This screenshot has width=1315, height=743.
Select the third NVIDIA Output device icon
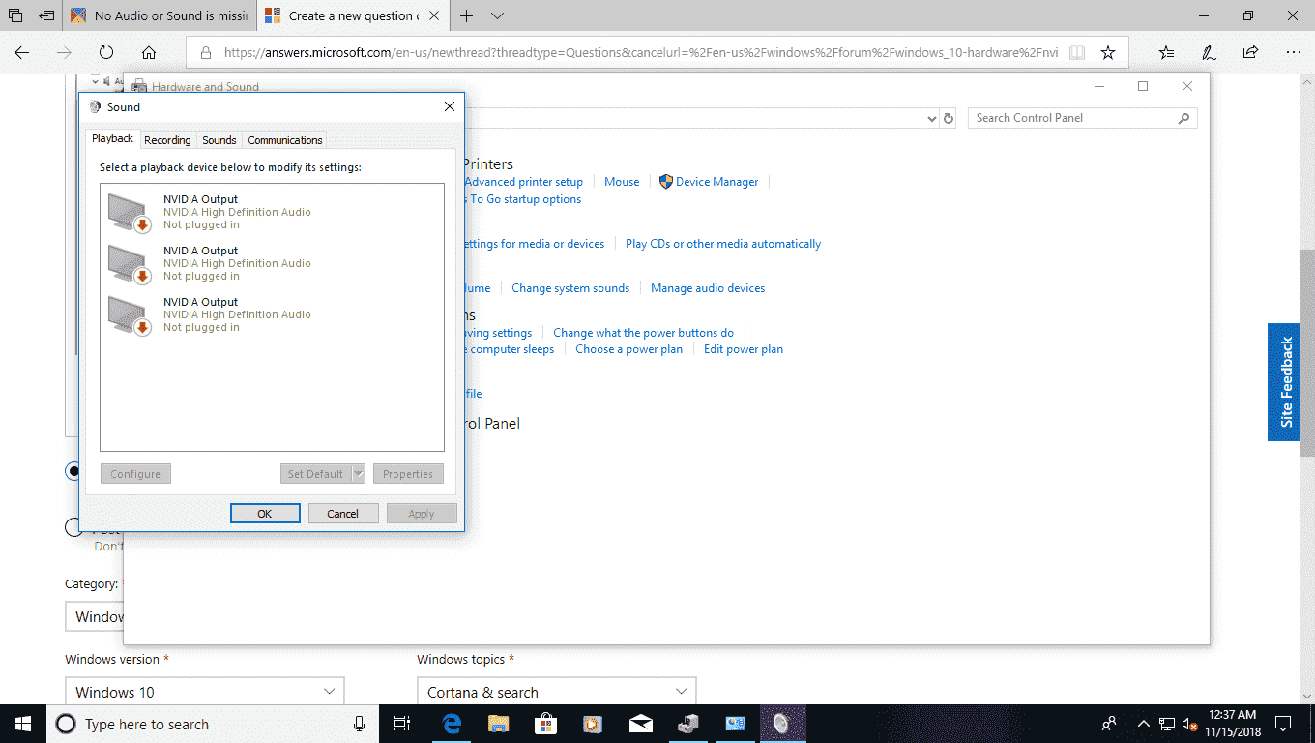tap(129, 314)
